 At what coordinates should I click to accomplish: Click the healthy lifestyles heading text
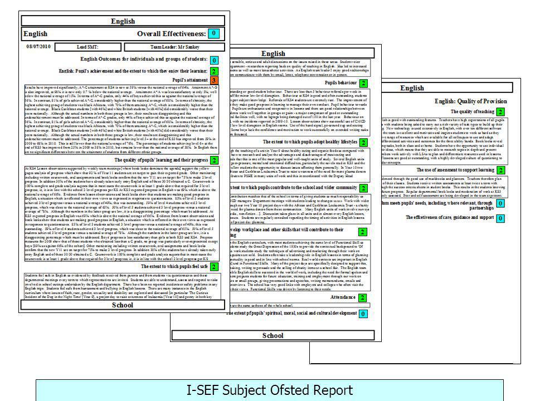(x=310, y=142)
